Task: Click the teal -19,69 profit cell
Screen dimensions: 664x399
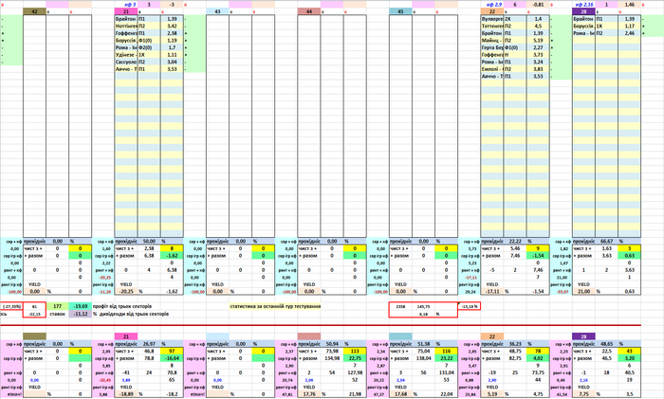Action: click(x=80, y=306)
